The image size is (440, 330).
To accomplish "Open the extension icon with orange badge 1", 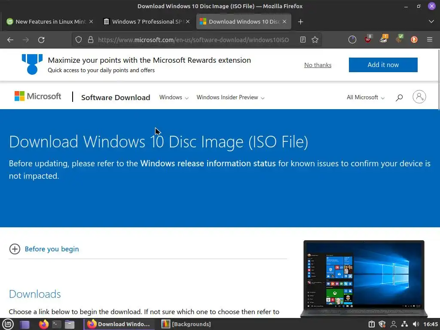I will (x=384, y=39).
